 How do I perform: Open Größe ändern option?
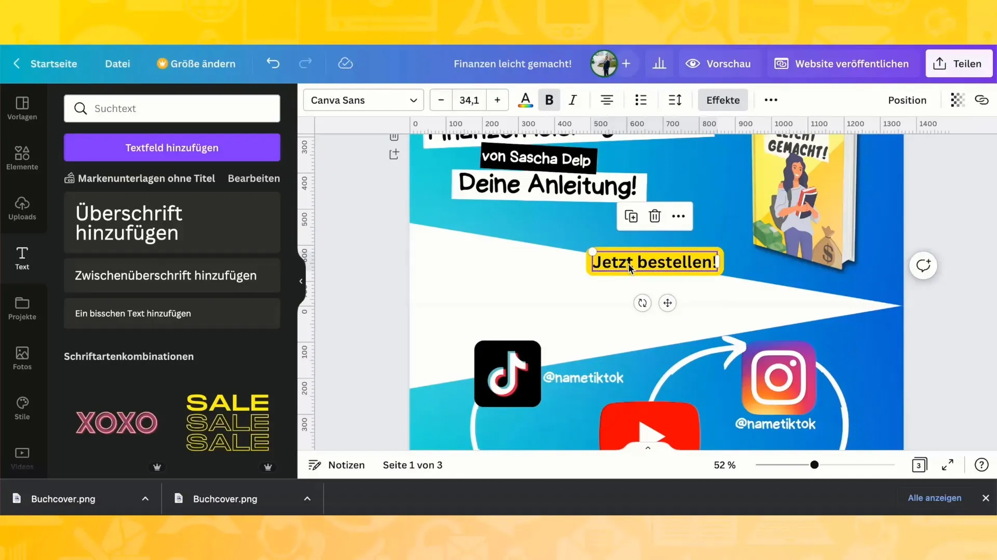(196, 64)
